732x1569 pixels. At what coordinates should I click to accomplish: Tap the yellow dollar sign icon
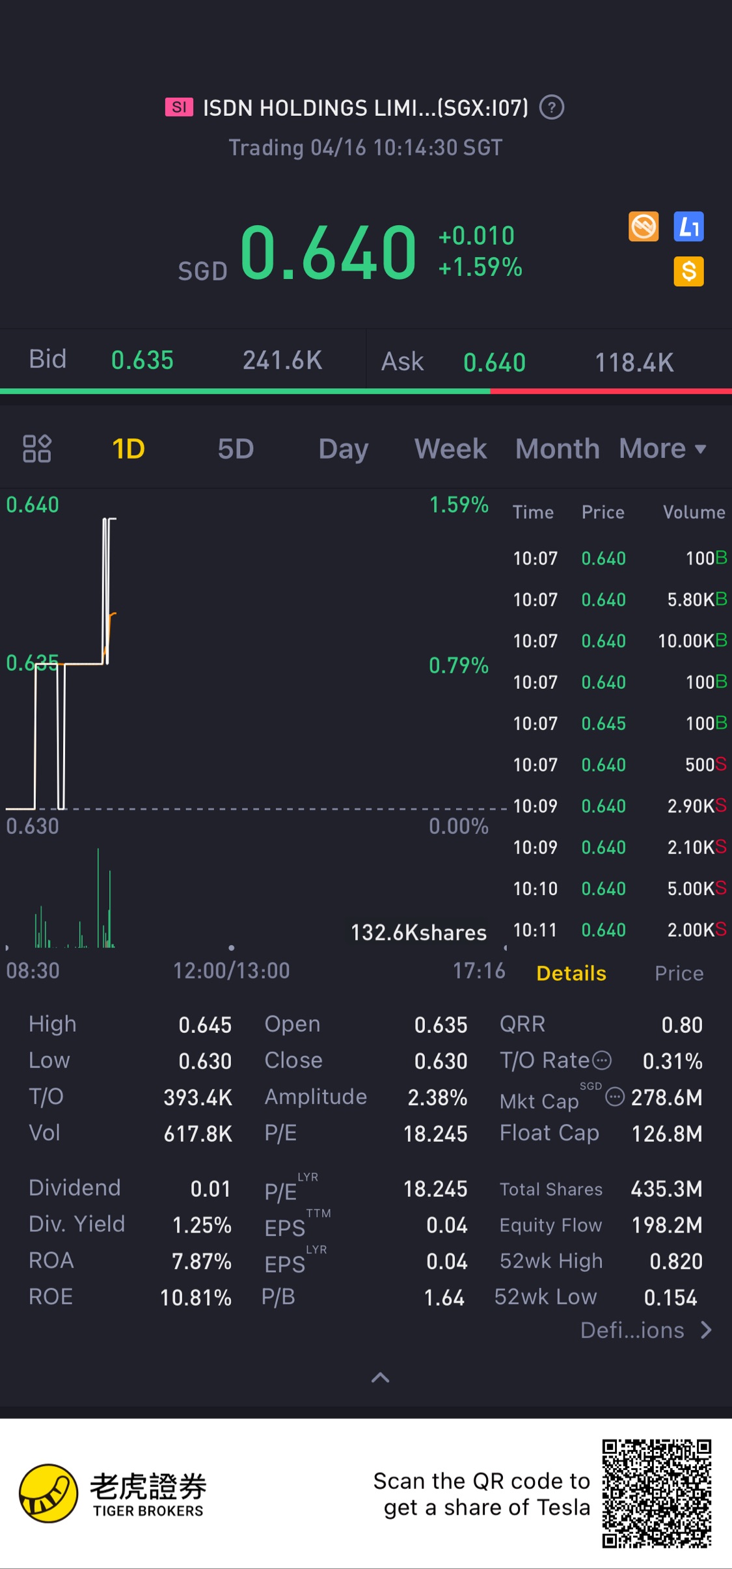point(688,271)
